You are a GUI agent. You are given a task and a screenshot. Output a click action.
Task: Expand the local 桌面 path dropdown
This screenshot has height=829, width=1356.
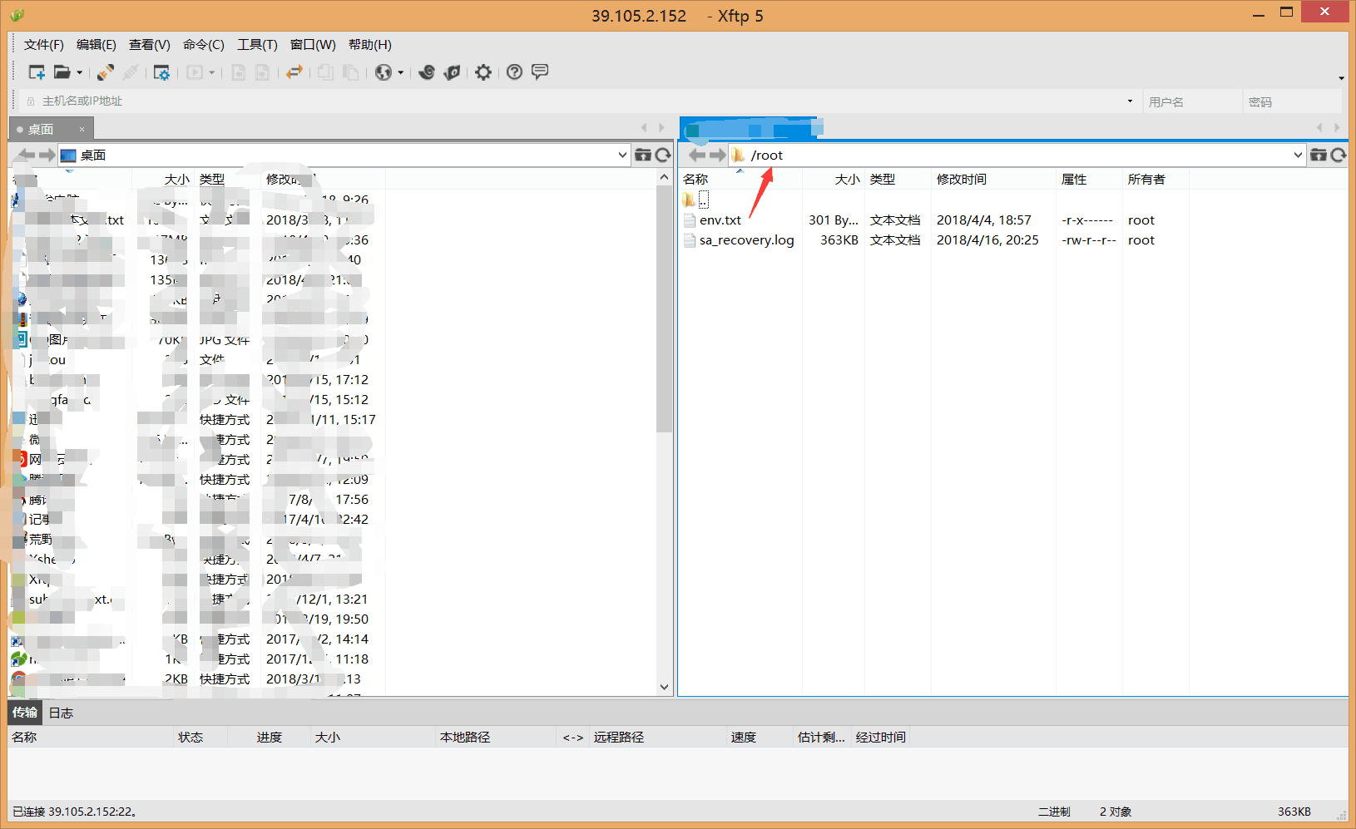tap(622, 155)
